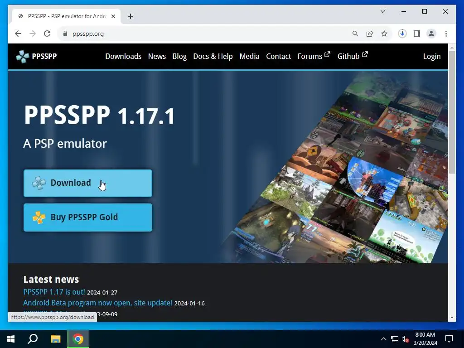The width and height of the screenshot is (464, 348).
Task: Click the ppsspp.org address bar
Action: click(204, 34)
